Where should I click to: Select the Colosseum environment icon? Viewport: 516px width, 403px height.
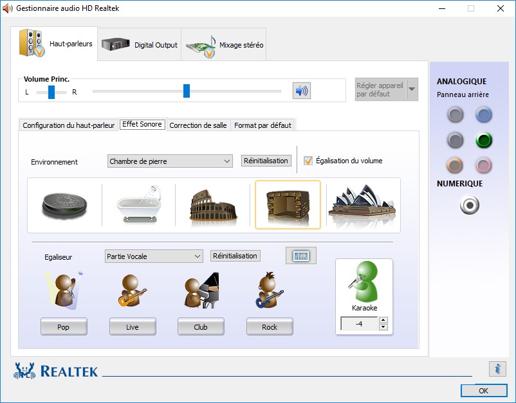tap(212, 205)
